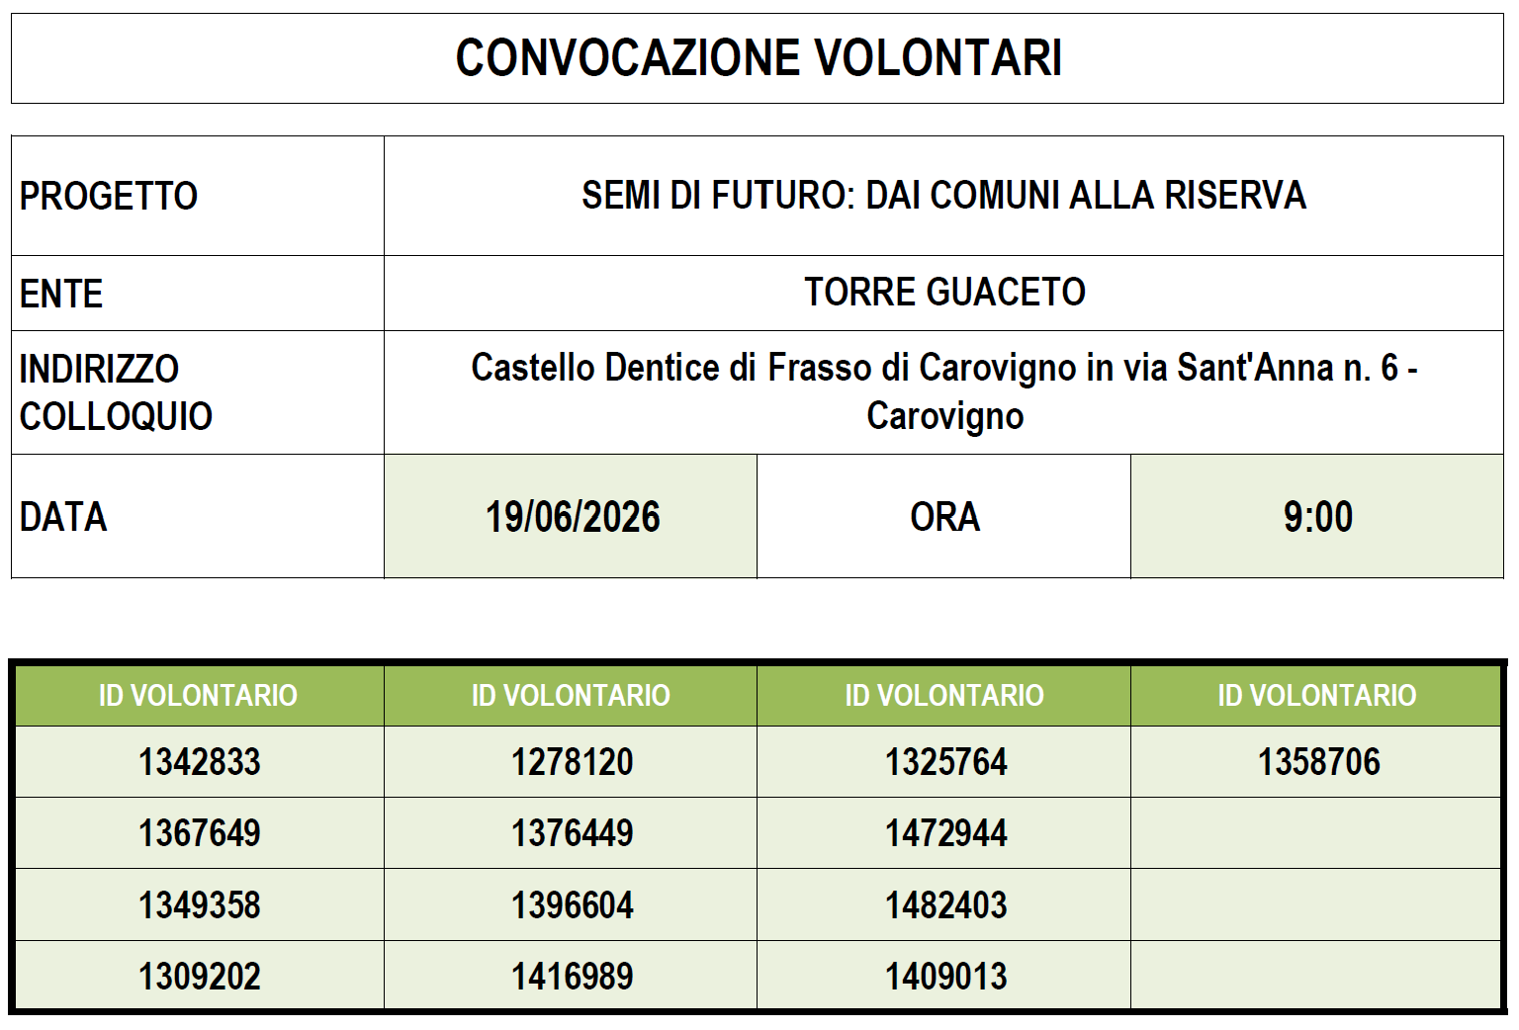Select volunteer ID 1278120
The image size is (1519, 1030).
tap(571, 762)
